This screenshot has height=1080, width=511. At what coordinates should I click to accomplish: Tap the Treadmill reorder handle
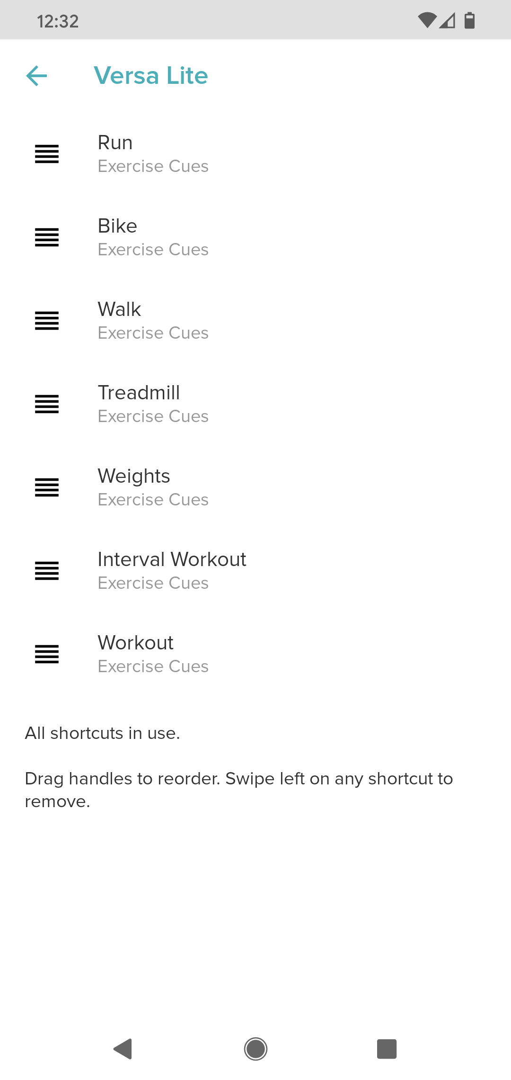(x=47, y=404)
